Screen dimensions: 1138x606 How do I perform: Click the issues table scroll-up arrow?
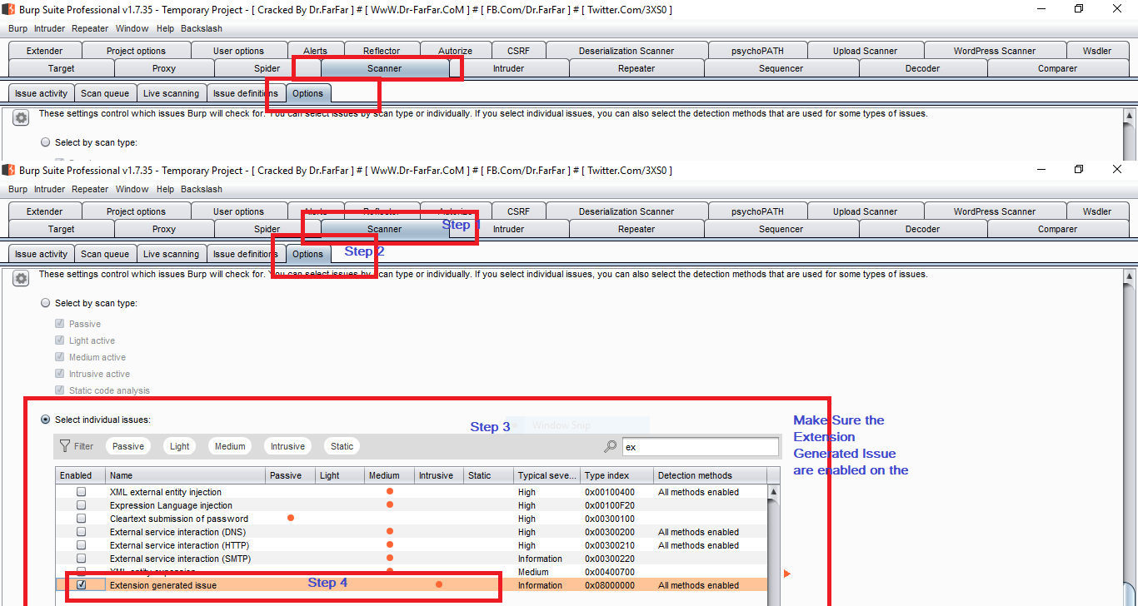(x=774, y=492)
